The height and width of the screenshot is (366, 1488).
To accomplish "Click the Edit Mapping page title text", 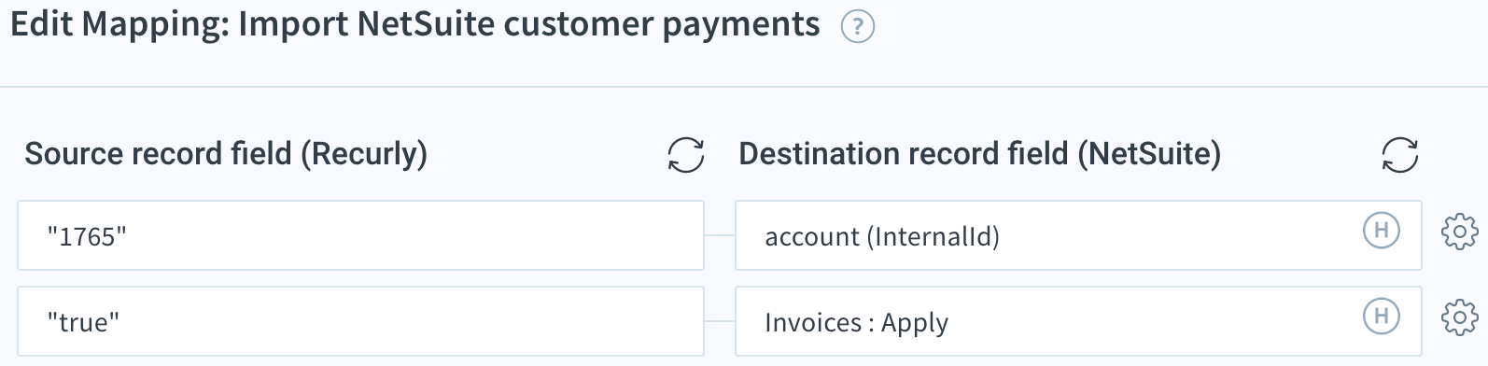I will pyautogui.click(x=415, y=25).
